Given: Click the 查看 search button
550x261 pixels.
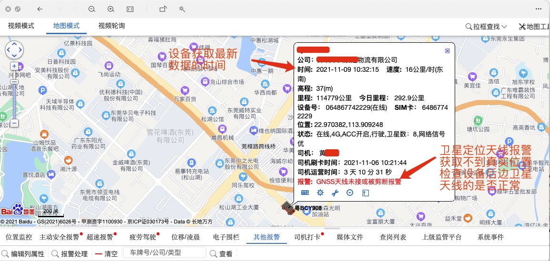Looking at the screenshot, I should (x=225, y=254).
